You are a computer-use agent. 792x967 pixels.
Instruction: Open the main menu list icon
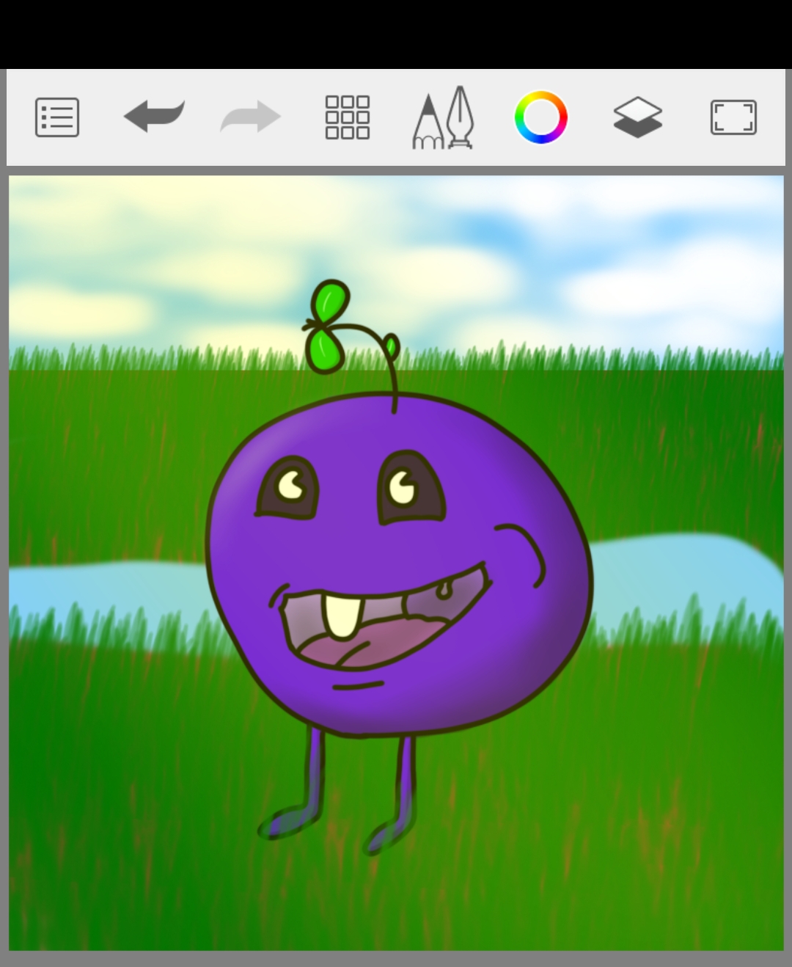(57, 117)
